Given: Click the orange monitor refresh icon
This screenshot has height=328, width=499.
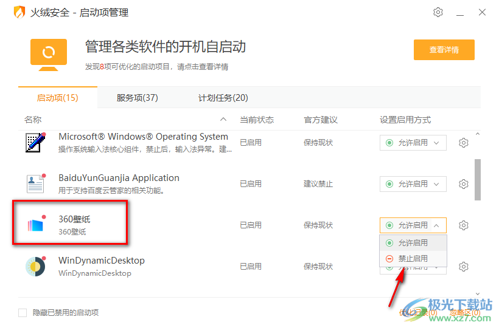Looking at the screenshot, I should tap(48, 55).
